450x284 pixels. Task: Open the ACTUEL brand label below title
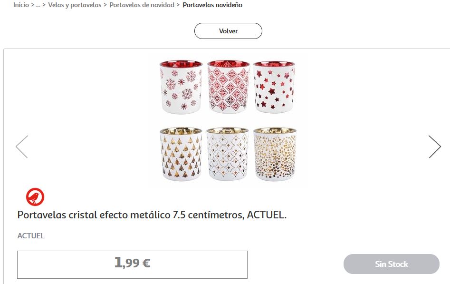pyautogui.click(x=31, y=236)
